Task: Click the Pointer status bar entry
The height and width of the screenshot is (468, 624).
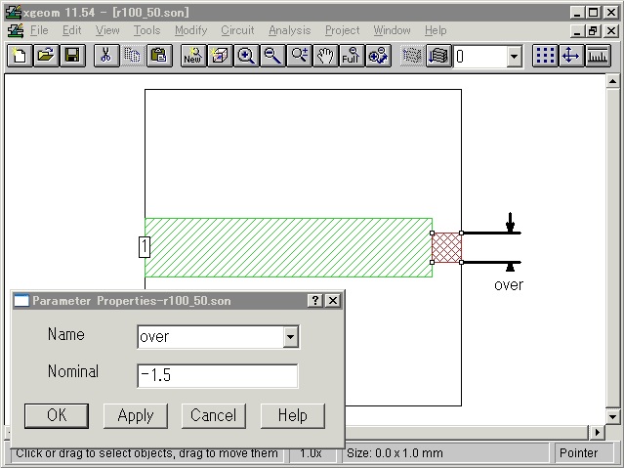Action: [x=578, y=453]
